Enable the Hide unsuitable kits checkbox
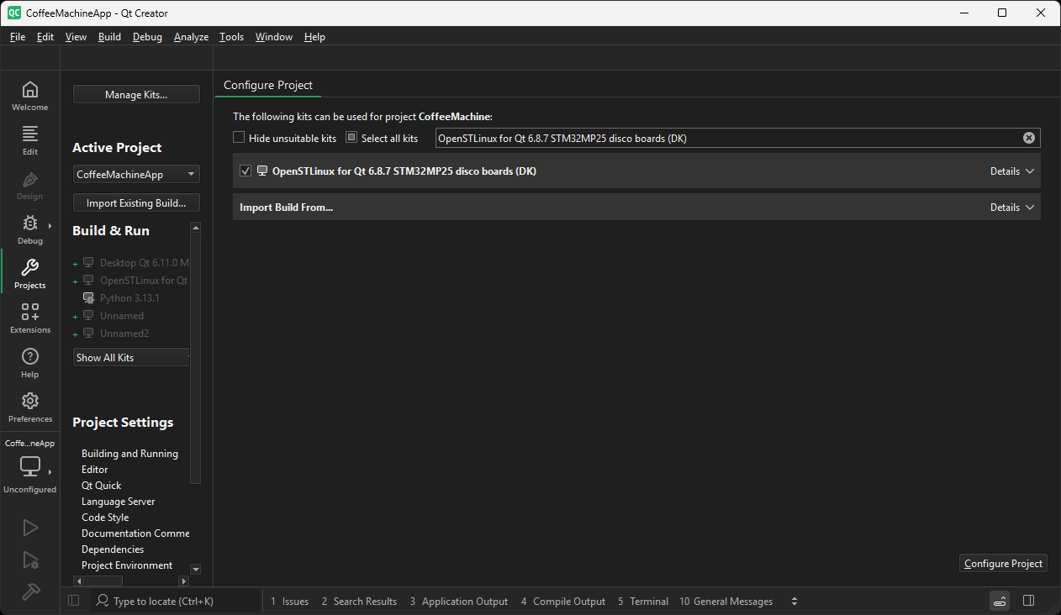This screenshot has width=1061, height=615. point(239,137)
